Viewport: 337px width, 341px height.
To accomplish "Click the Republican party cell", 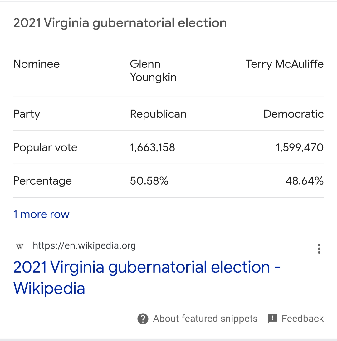I will coord(158,114).
